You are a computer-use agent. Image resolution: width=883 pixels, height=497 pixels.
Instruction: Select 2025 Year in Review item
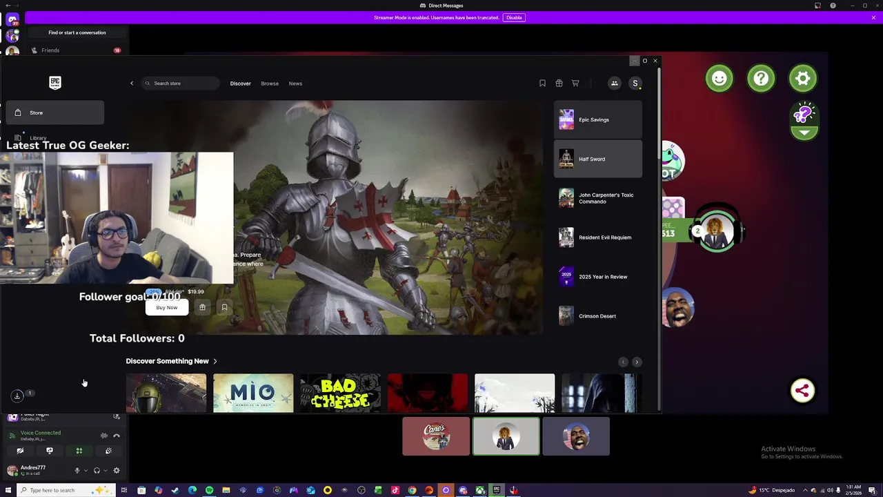click(598, 277)
